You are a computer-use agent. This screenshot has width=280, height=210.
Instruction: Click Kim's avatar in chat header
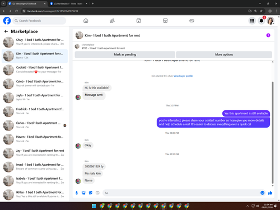coord(79,35)
